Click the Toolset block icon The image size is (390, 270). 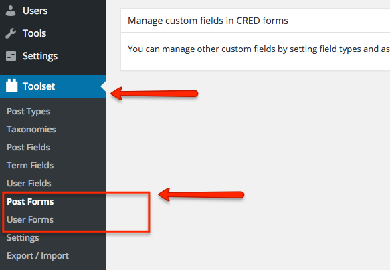[x=11, y=86]
